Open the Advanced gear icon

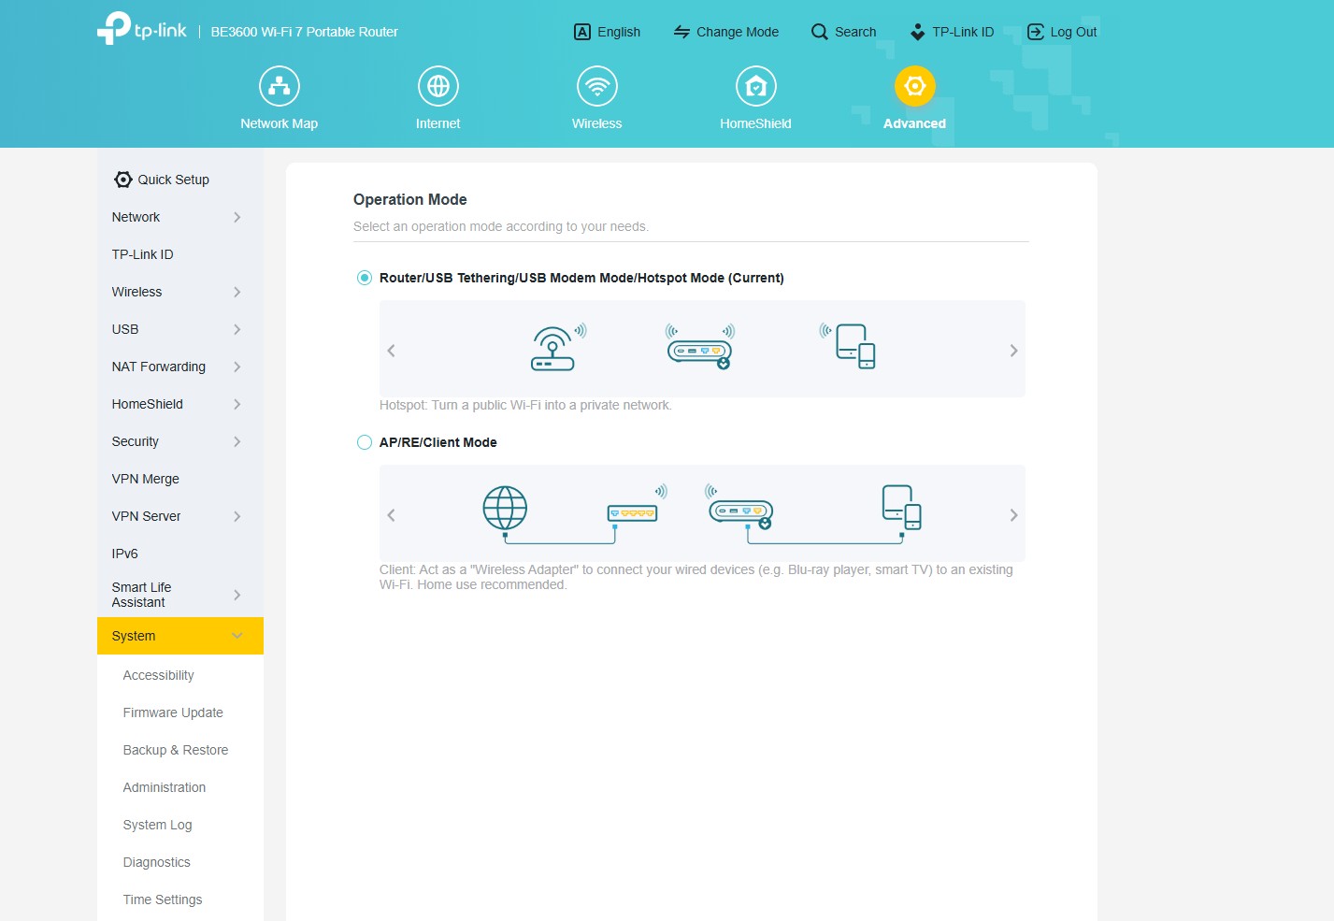pos(915,86)
